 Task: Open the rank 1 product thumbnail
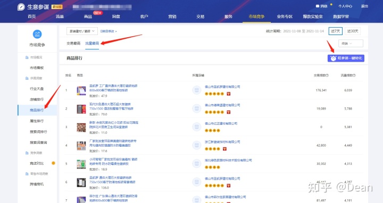tap(81, 90)
